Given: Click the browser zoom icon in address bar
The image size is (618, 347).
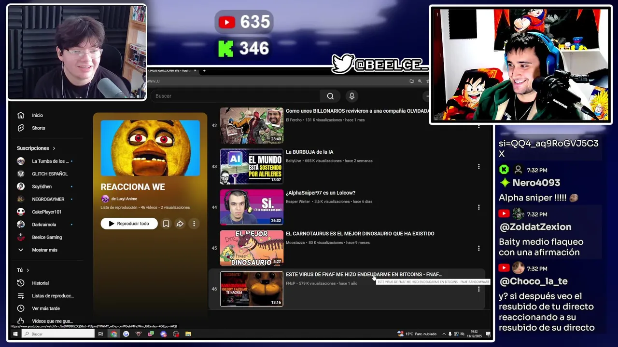Looking at the screenshot, I should tap(420, 81).
